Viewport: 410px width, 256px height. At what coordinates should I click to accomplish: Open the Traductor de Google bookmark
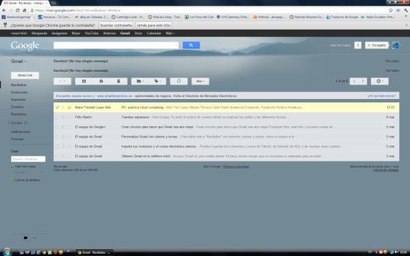pyautogui.click(x=342, y=17)
